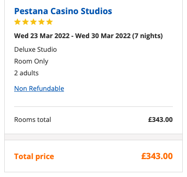Click the Deluxe Studio room type text
The height and width of the screenshot is (177, 187).
(x=35, y=49)
